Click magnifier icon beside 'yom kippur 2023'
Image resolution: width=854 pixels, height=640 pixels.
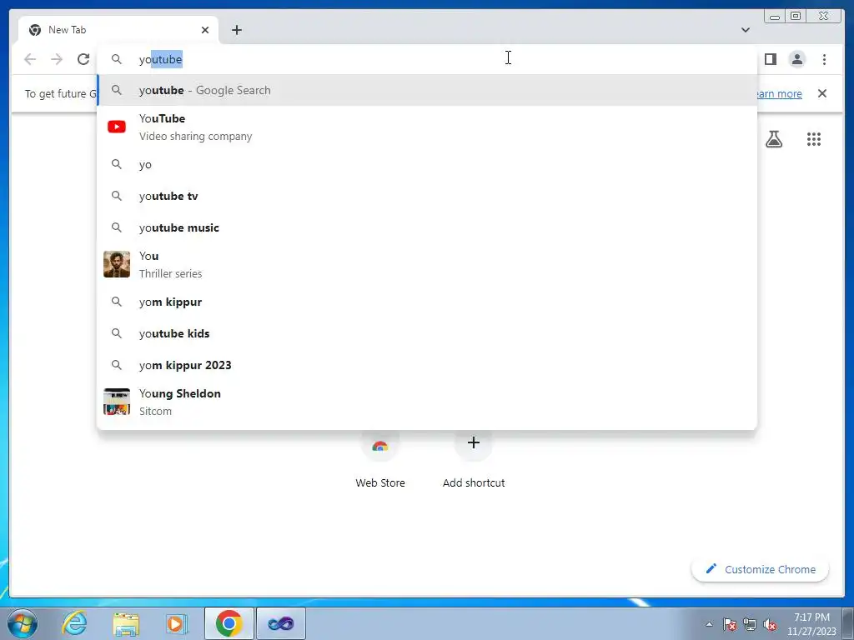click(117, 365)
